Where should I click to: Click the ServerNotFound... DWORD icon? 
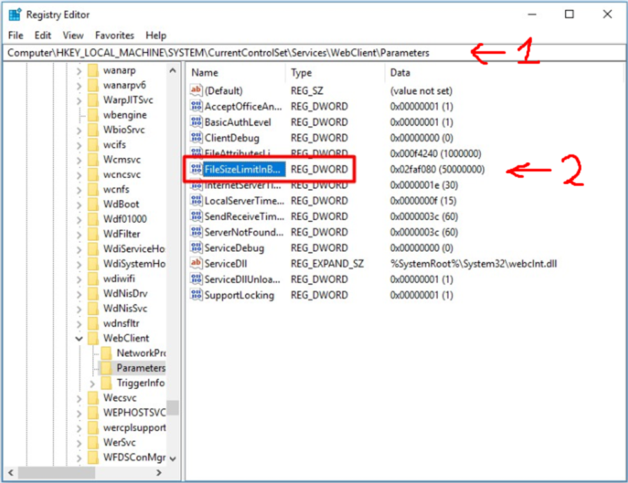click(196, 232)
